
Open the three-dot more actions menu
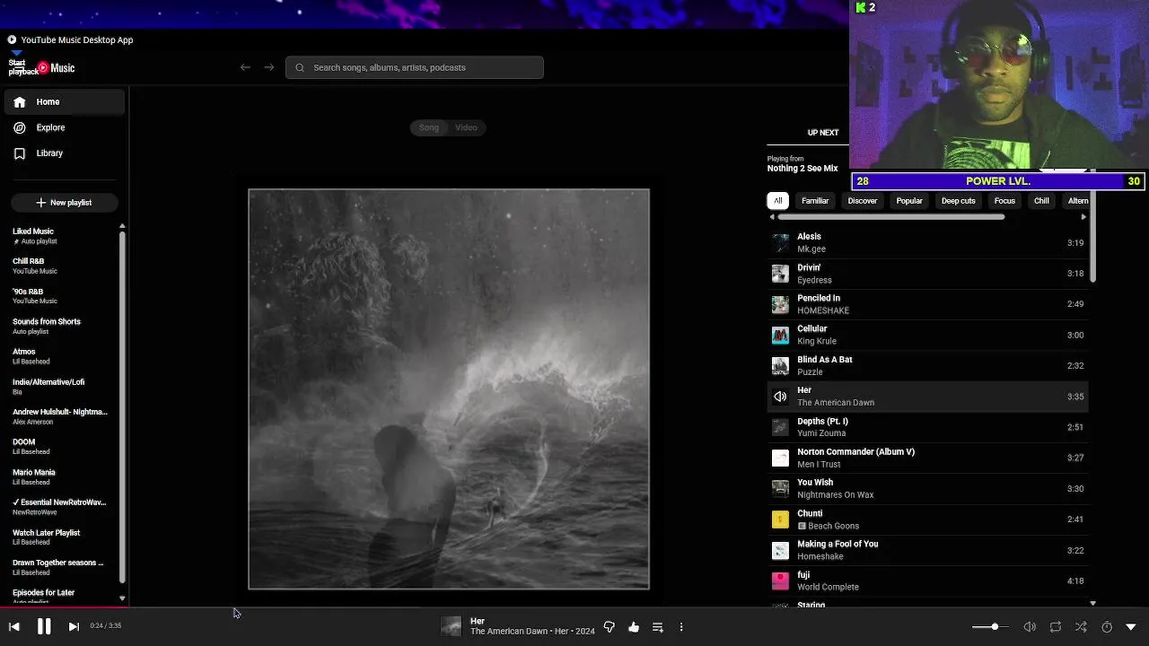pos(681,627)
